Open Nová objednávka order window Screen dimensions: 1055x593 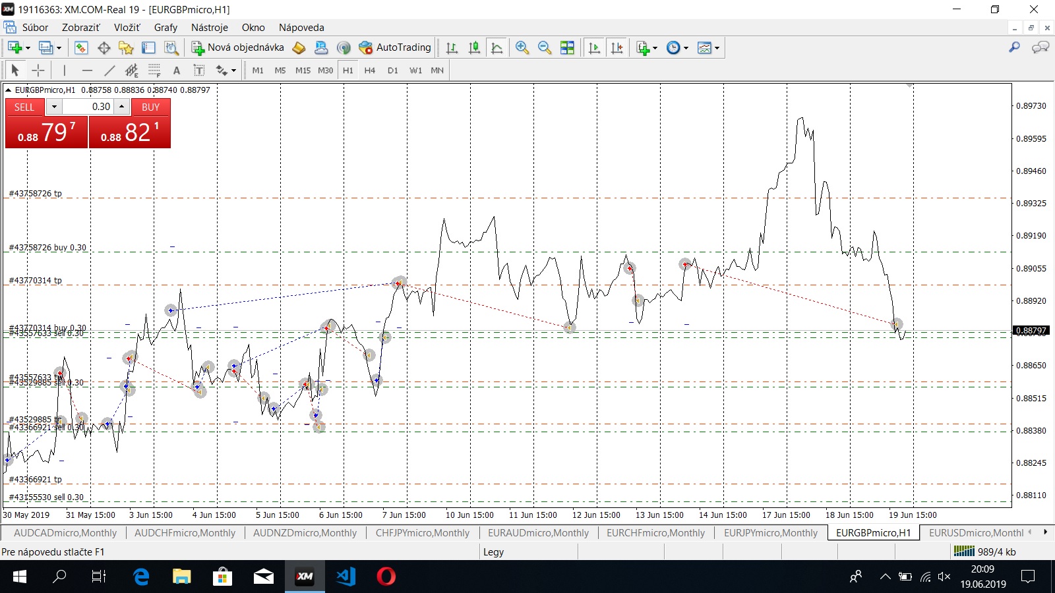pos(238,47)
